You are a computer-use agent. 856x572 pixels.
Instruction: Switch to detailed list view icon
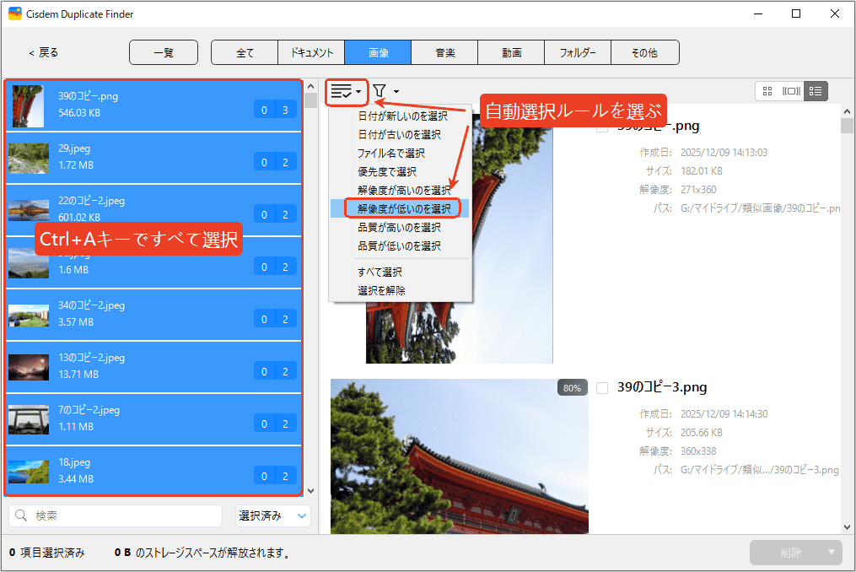point(816,91)
